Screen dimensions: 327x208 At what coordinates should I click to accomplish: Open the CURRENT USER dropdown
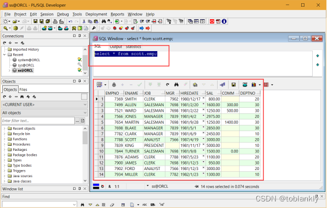coord(85,105)
